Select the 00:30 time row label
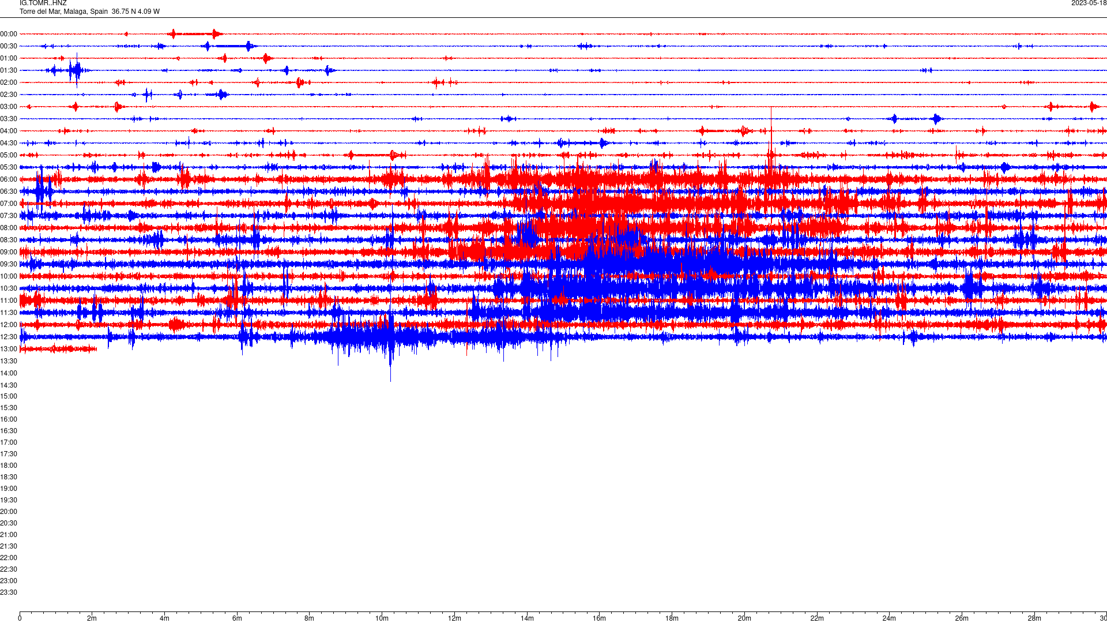Viewport: 1107px width, 623px height. coord(9,46)
